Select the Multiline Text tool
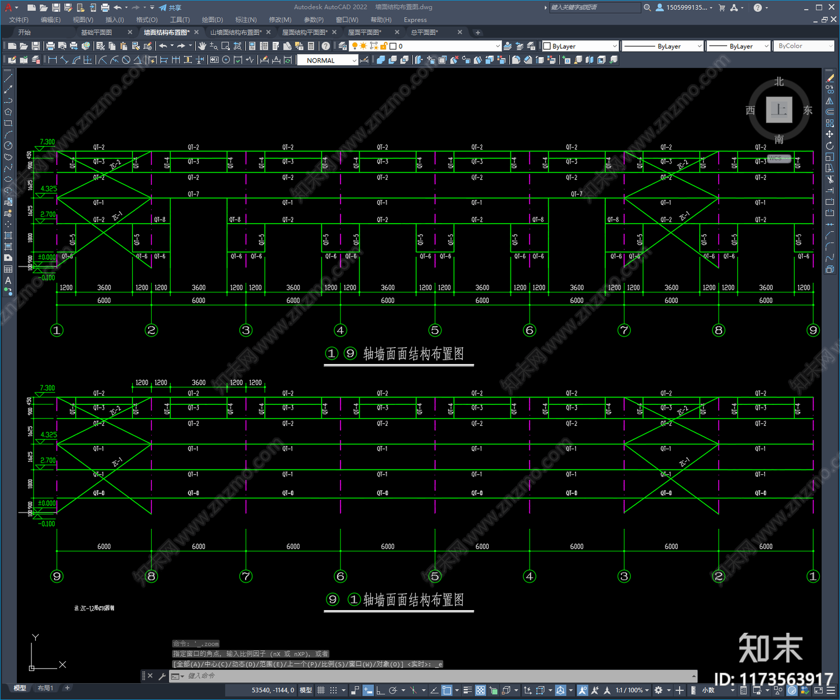Image resolution: width=840 pixels, height=700 pixels. tap(8, 280)
